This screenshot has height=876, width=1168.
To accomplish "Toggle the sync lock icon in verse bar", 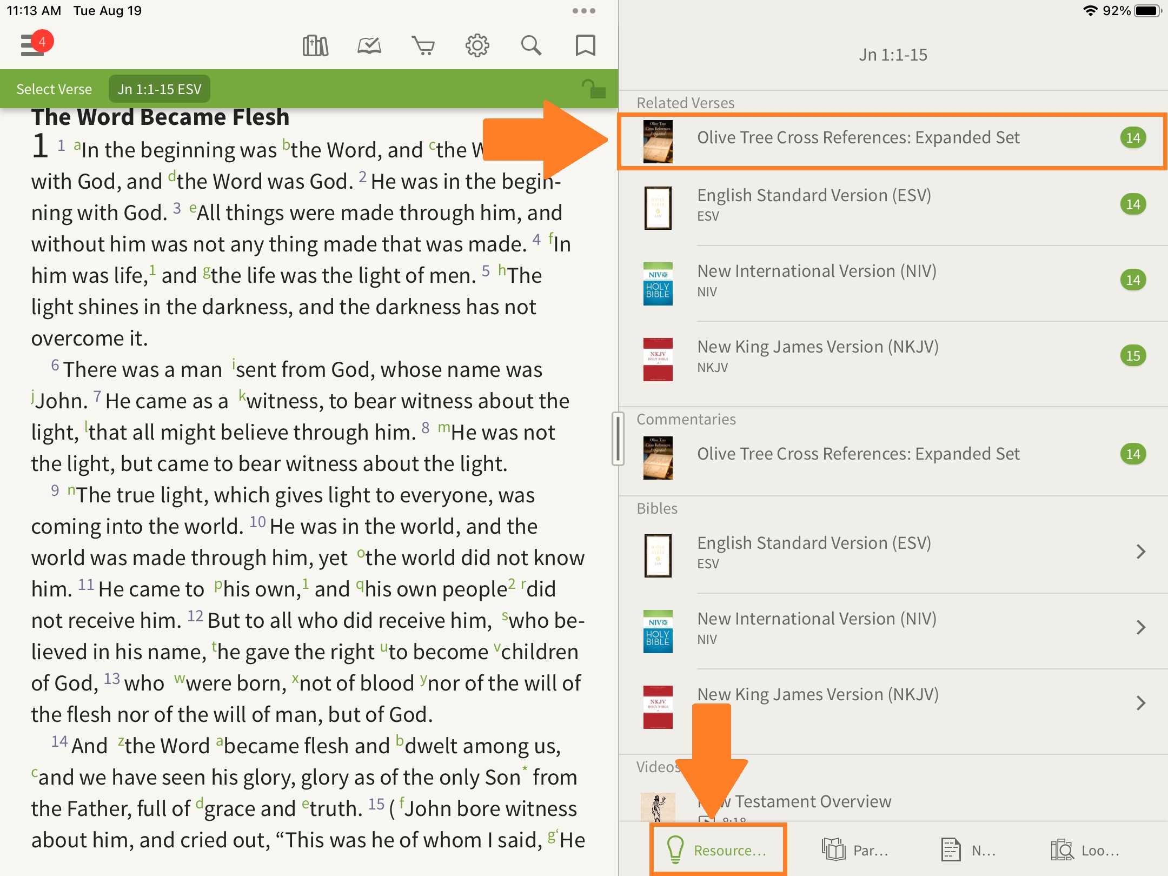I will pos(594,89).
